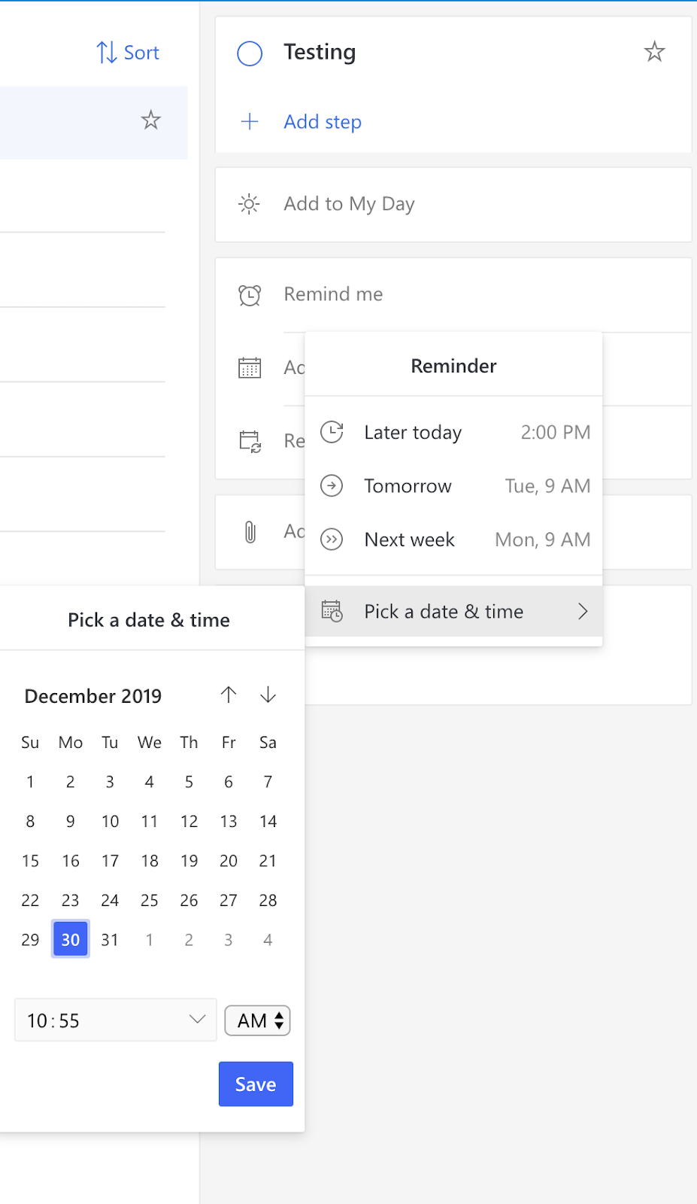Go to previous month with up arrow
Image resolution: width=697 pixels, height=1204 pixels.
pyautogui.click(x=229, y=695)
